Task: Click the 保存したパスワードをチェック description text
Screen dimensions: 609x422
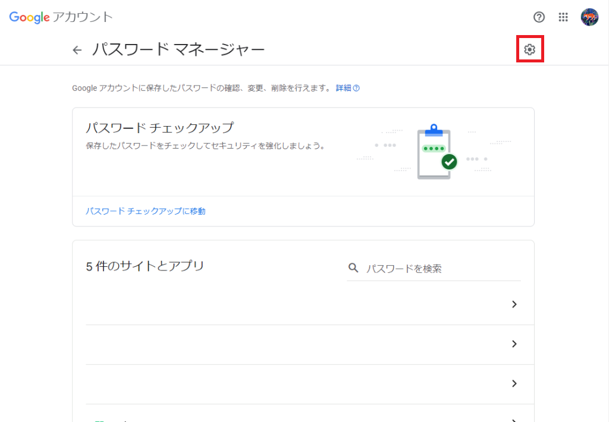Action: 205,146
